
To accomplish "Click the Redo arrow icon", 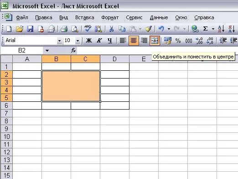I will point(177,29).
